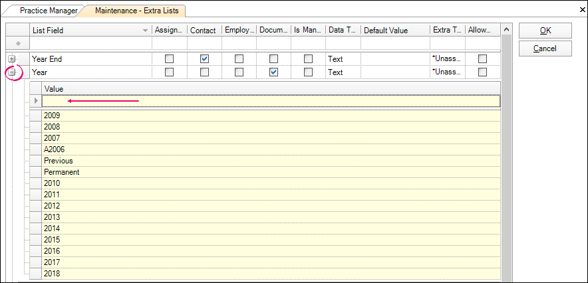Select the Maintenance - Extra Lists tab
The image size is (588, 283).
click(x=136, y=11)
